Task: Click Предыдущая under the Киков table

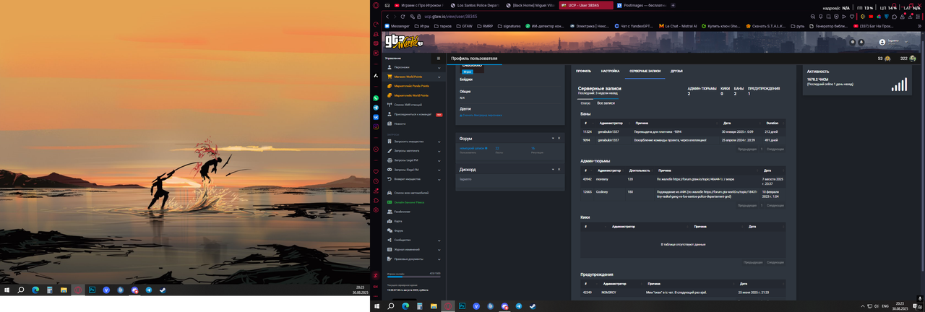Action: pos(753,262)
